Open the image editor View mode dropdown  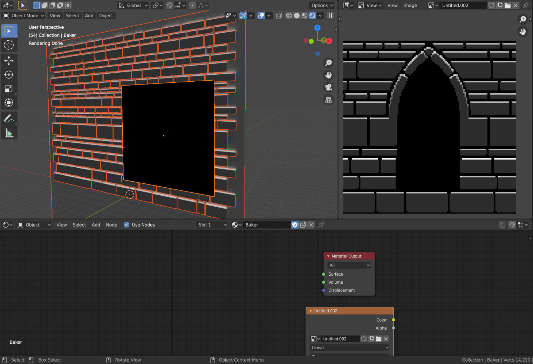[x=370, y=5]
